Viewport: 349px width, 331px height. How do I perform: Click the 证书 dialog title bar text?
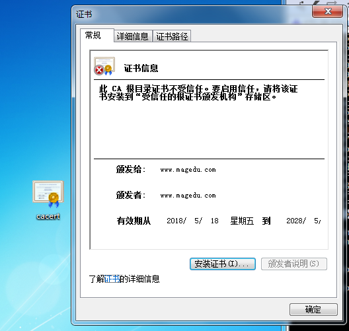click(x=84, y=15)
